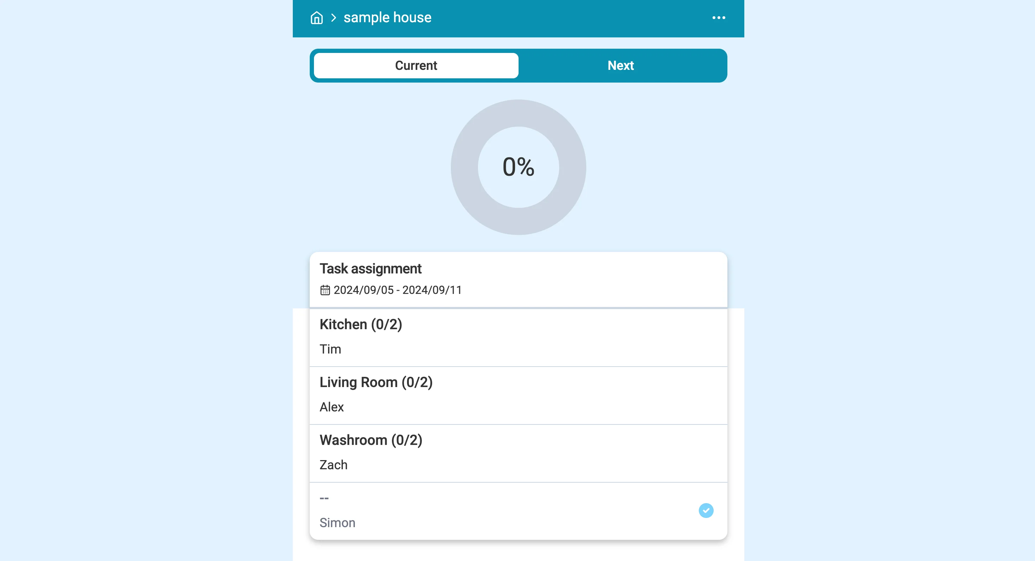Viewport: 1035px width, 561px height.
Task: Click the 2024/09/05 - 2024/09/11 date range
Action: pyautogui.click(x=398, y=290)
